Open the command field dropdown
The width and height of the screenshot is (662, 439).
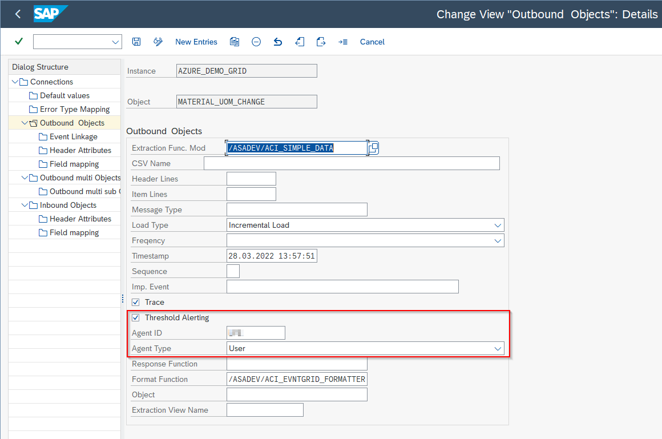(x=115, y=42)
